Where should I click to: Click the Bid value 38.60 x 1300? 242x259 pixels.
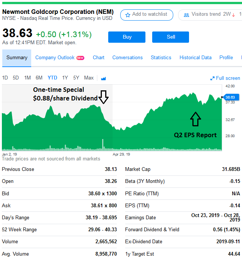103,193
